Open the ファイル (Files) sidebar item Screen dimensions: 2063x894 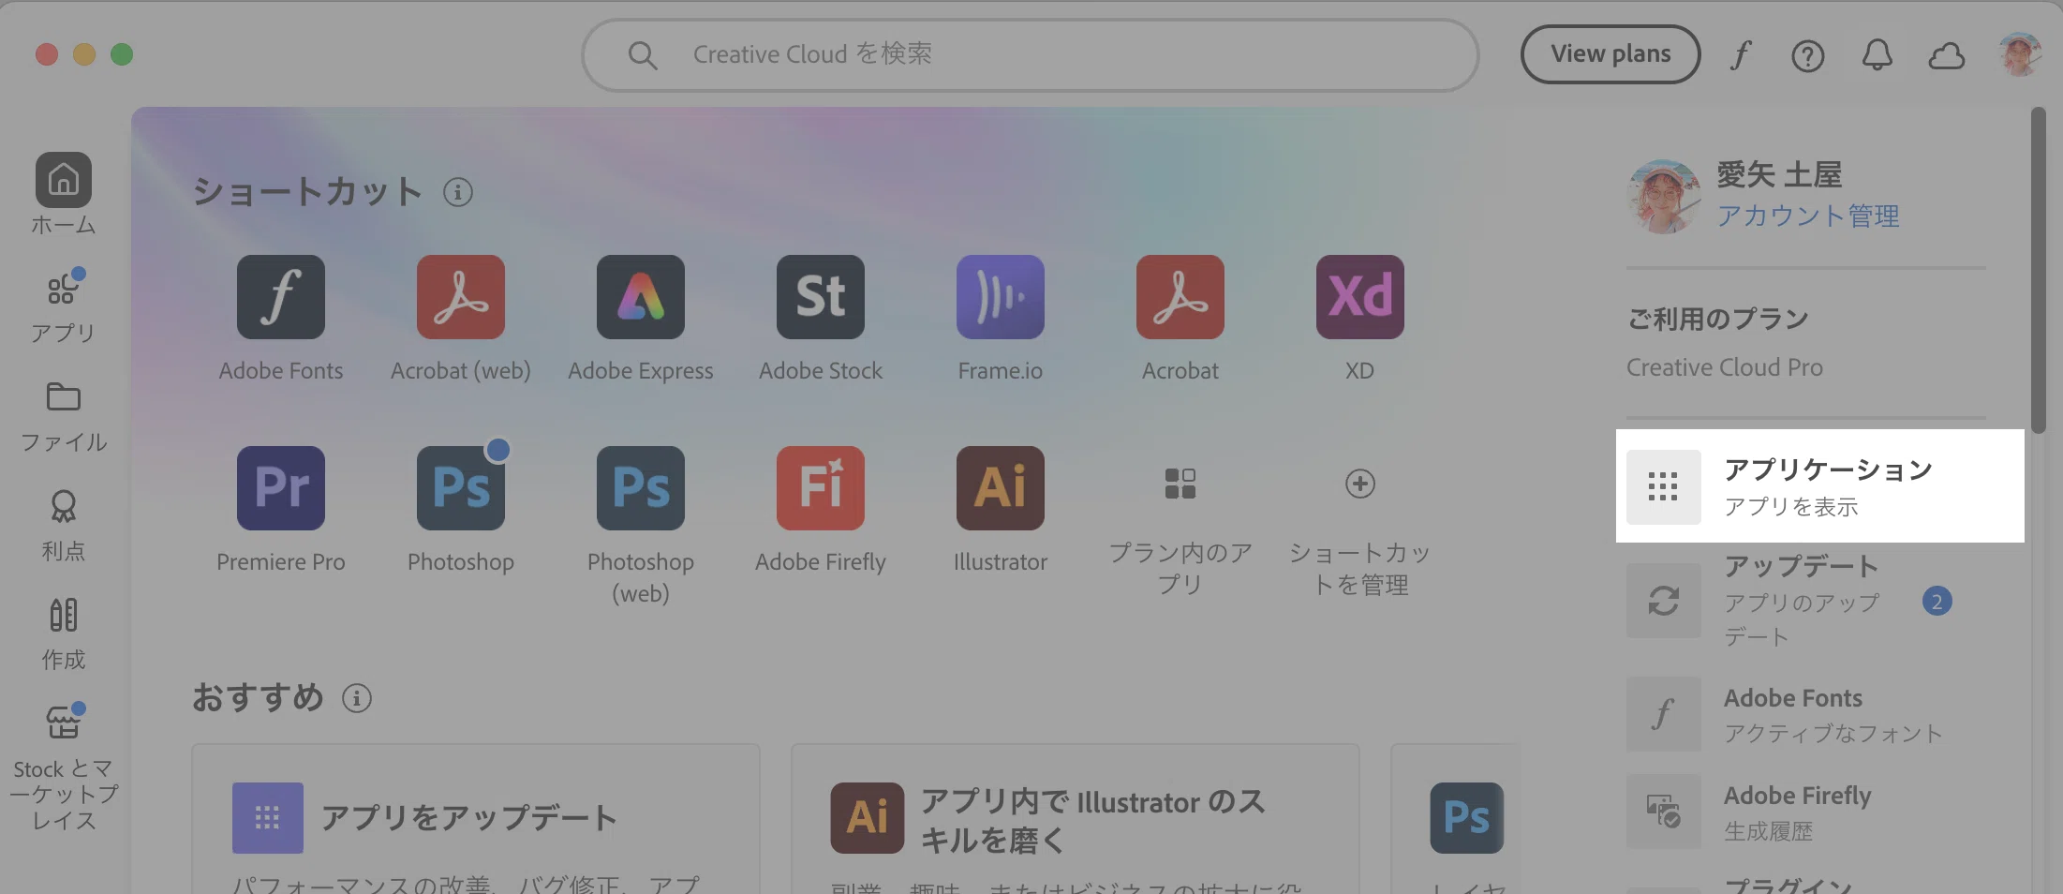tap(63, 416)
